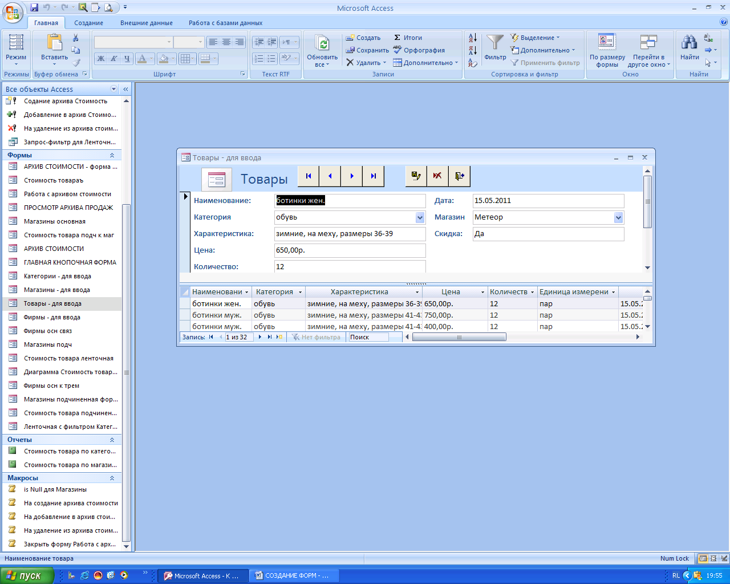Click the fill color bucket button
Image resolution: width=730 pixels, height=584 pixels.
point(164,58)
